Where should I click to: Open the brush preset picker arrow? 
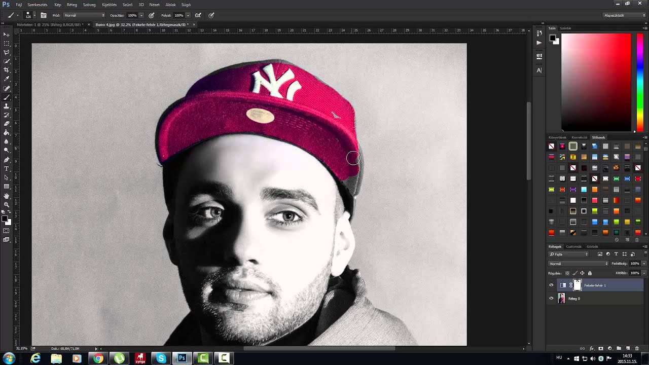pos(34,15)
